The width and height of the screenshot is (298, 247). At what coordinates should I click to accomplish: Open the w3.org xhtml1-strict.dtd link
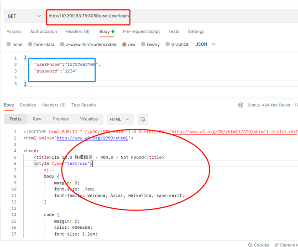[x=234, y=132]
